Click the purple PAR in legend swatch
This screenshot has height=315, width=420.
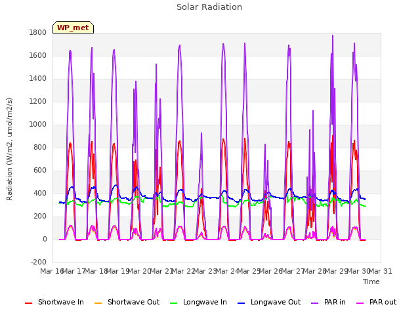(x=315, y=303)
